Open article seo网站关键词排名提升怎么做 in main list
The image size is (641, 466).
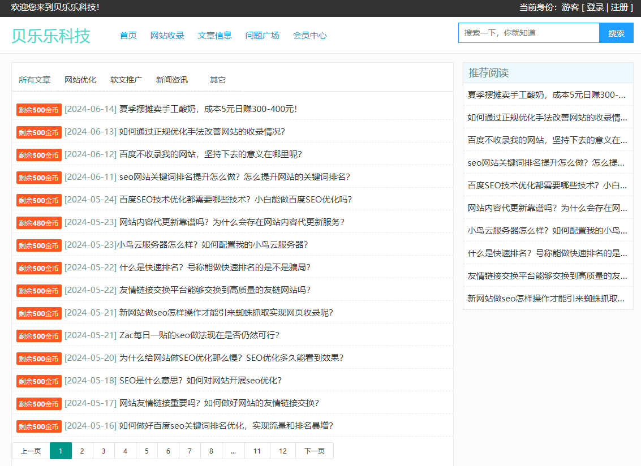[x=235, y=177]
